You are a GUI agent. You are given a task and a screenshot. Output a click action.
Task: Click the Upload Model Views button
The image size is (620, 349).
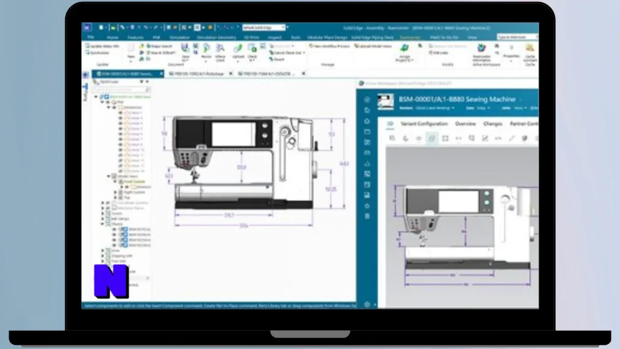click(x=373, y=46)
